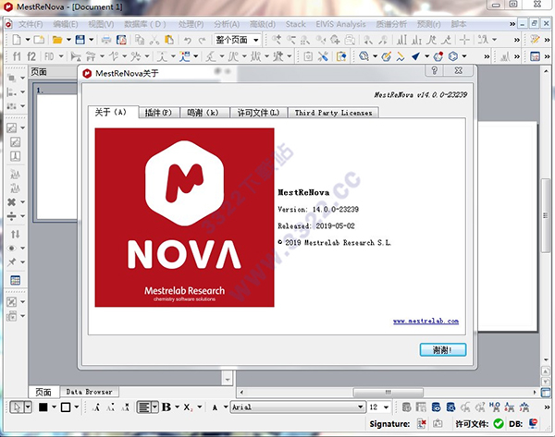Toggle bold B formatting
This screenshot has height=437, width=555.
[166, 407]
